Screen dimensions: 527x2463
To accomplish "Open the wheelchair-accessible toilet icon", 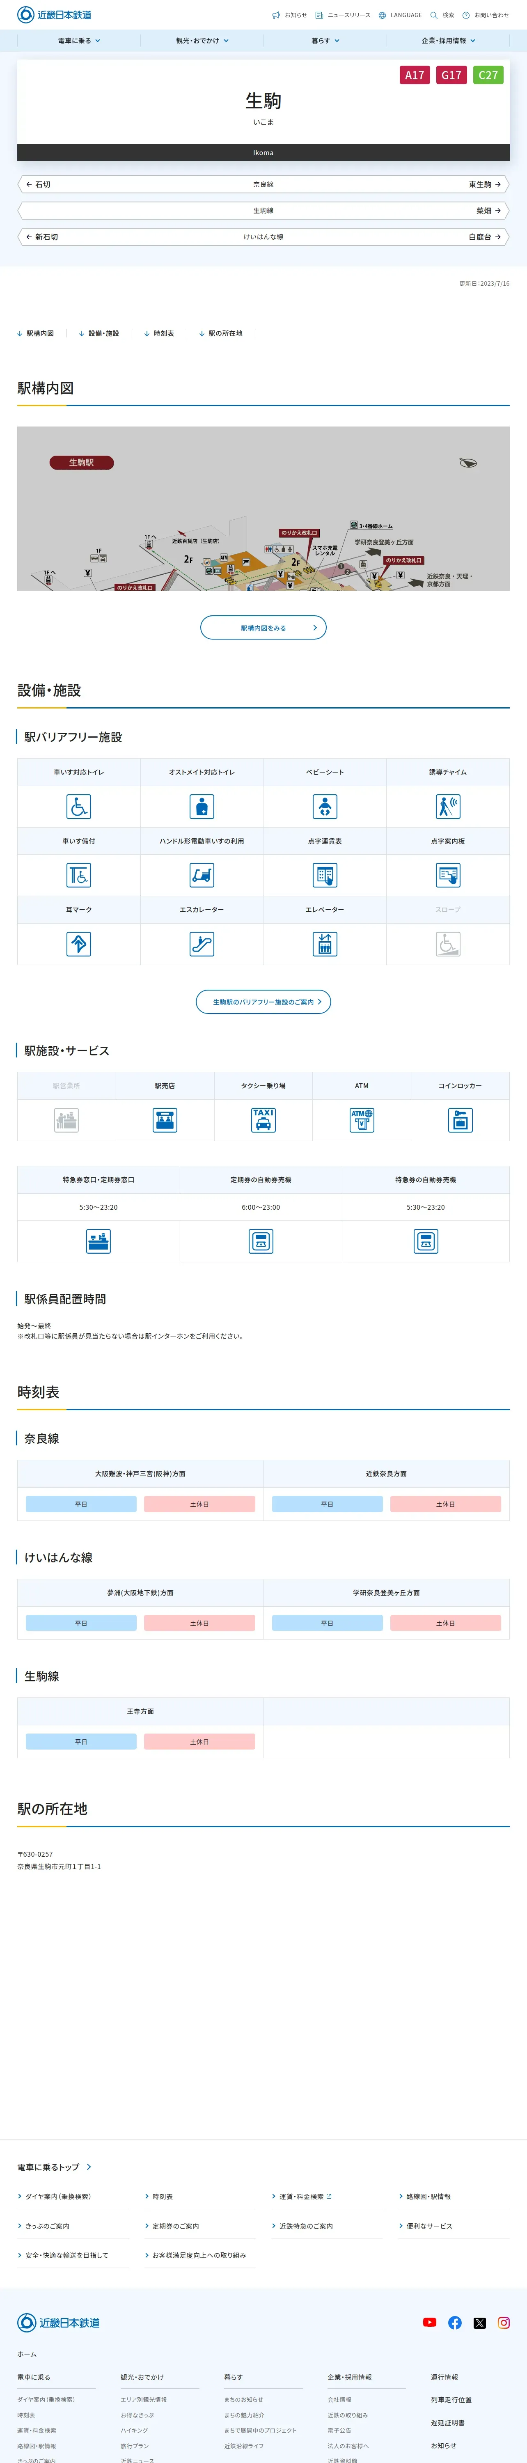I will [78, 806].
